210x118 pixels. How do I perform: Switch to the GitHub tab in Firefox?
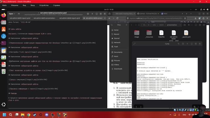tap(148, 14)
